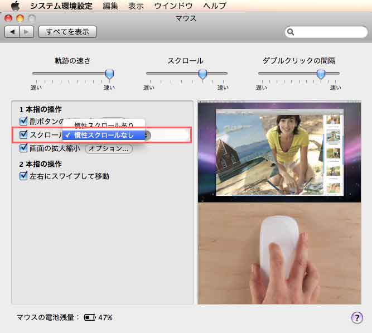The width and height of the screenshot is (372, 333).
Task: Click the forward navigation arrow
Action: 26,32
